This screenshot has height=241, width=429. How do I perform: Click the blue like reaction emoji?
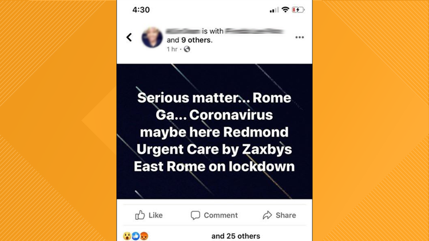pyautogui.click(x=136, y=236)
